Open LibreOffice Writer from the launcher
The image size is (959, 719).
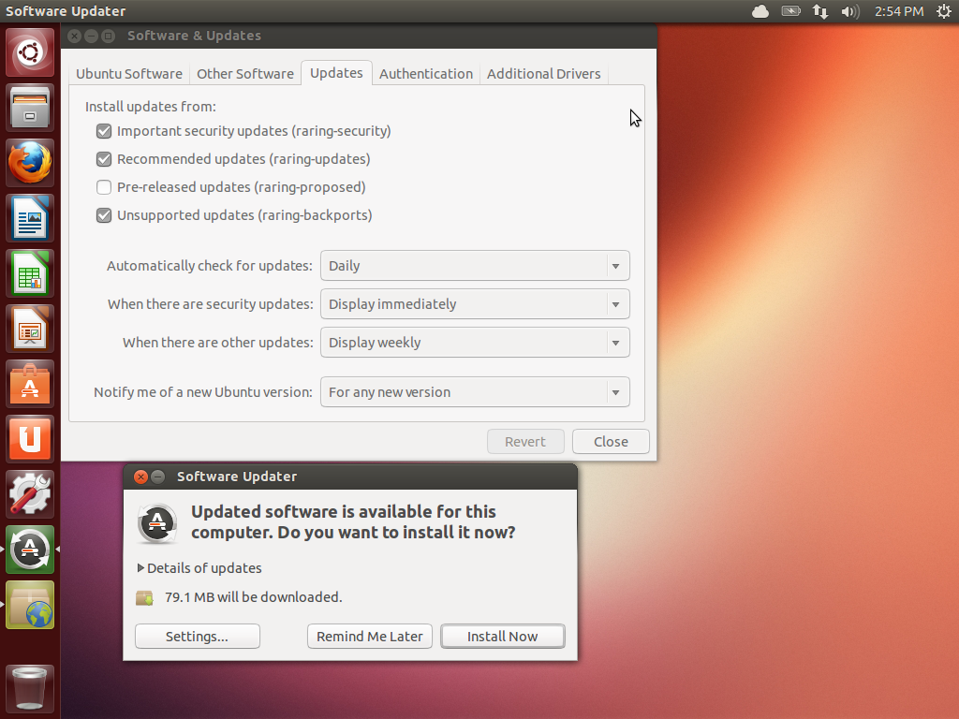click(x=30, y=218)
